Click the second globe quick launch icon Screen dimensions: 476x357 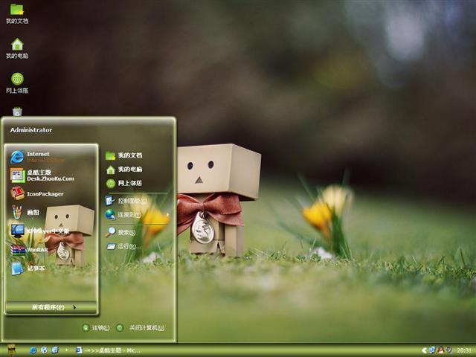44,350
